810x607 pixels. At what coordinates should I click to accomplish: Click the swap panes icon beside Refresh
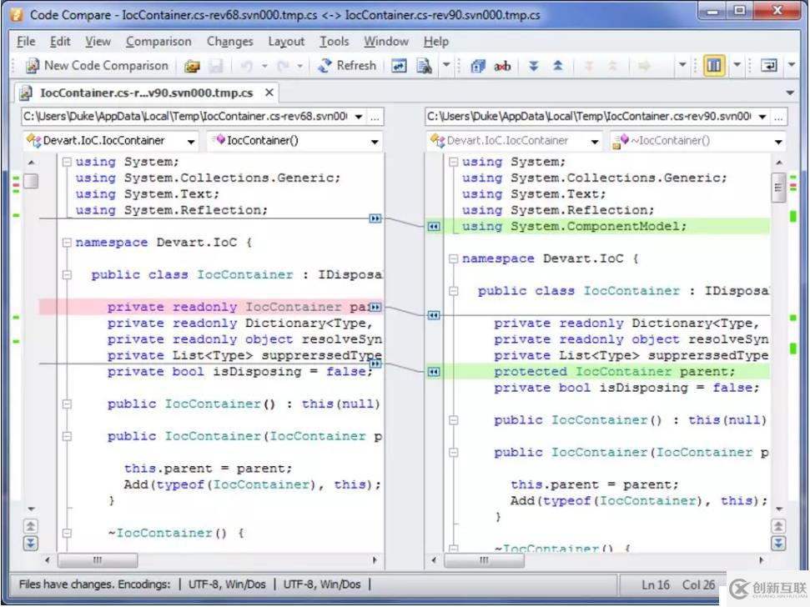point(399,66)
